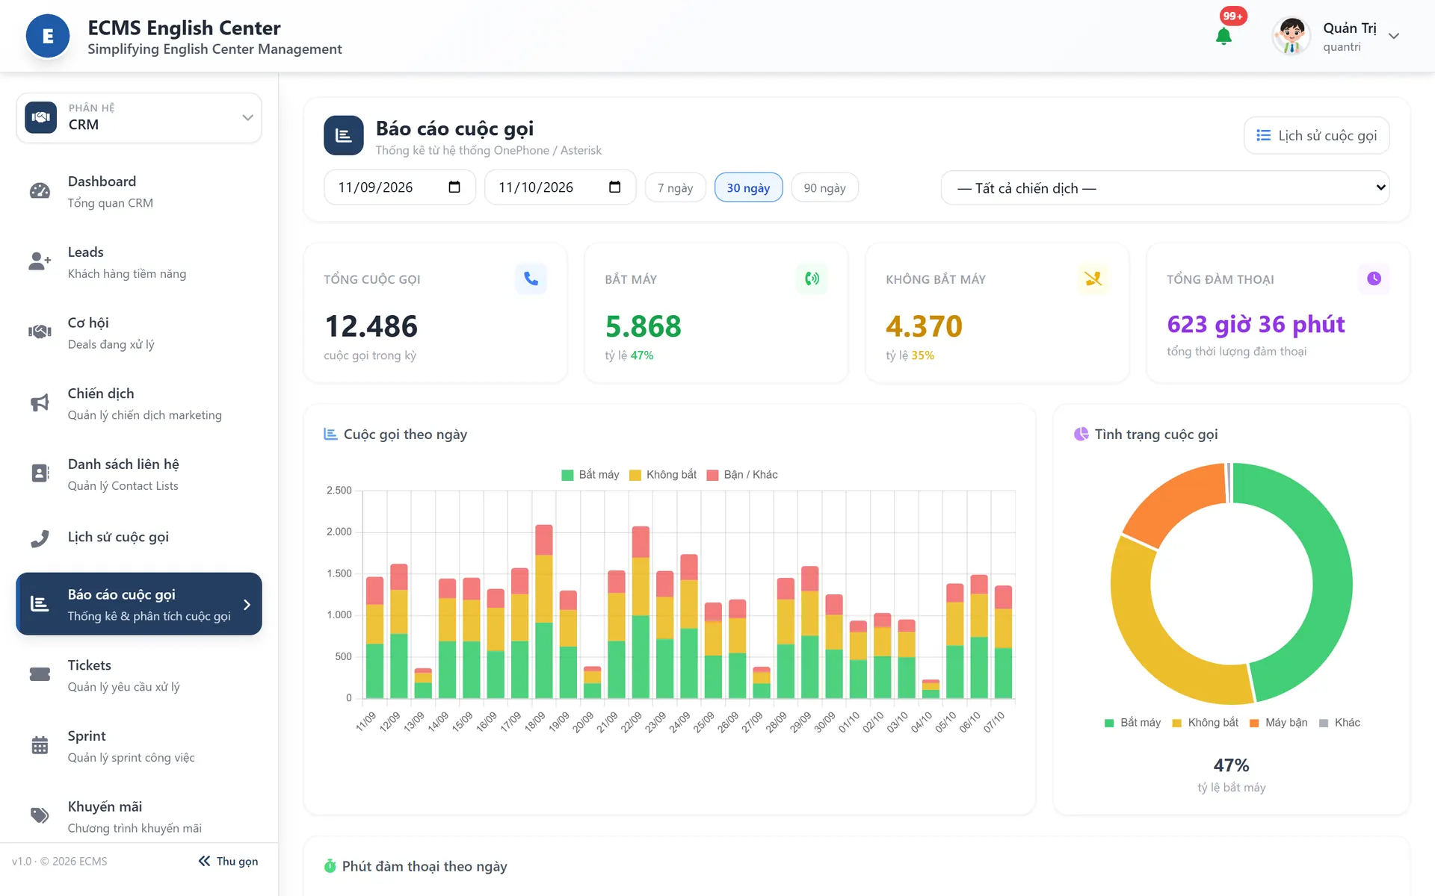Screen dimensions: 1435x896
Task: Open Danh sách liên hệ in the sidebar
Action: pyautogui.click(x=139, y=474)
